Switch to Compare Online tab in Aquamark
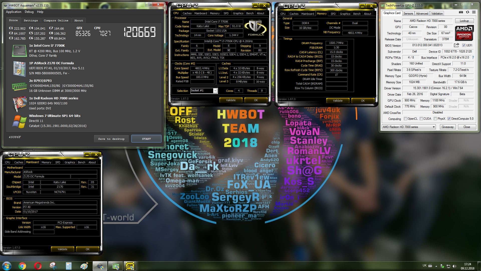This screenshot has width=481, height=271. pos(56,21)
